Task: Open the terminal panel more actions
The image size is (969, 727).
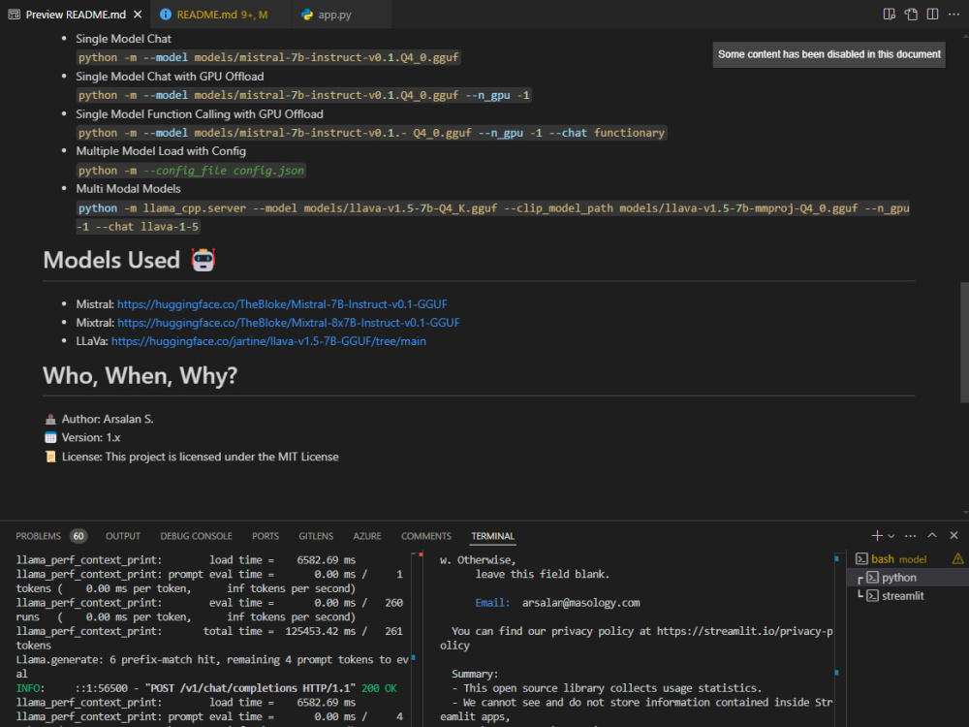Action: tap(910, 535)
